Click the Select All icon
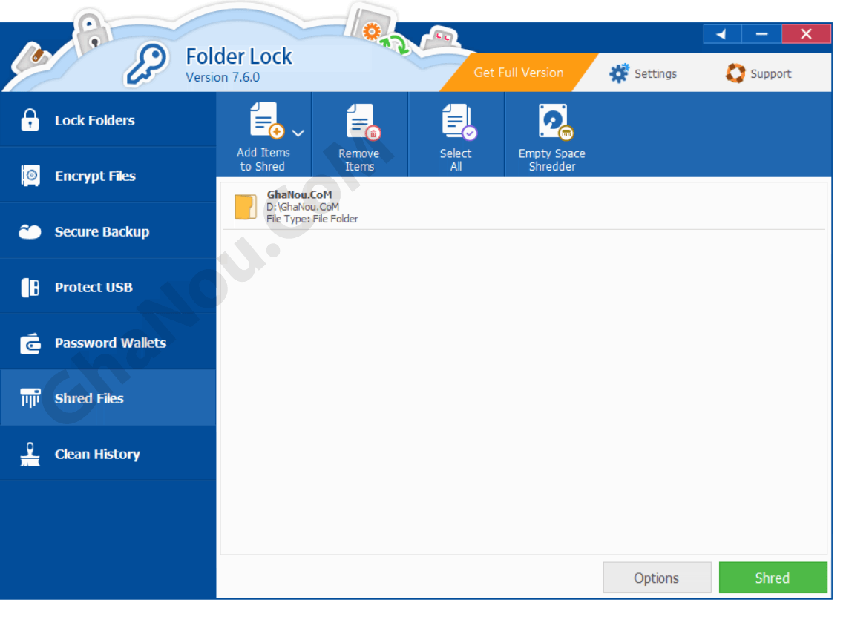Image resolution: width=849 pixels, height=634 pixels. tap(458, 122)
